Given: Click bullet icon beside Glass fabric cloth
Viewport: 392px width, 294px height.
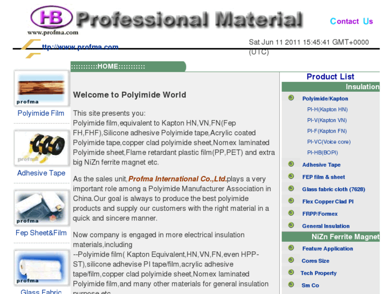Looking at the screenshot, I should 291,188.
